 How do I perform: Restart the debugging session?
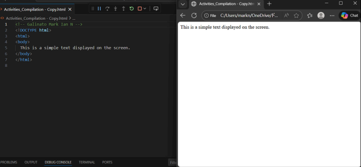[x=132, y=9]
